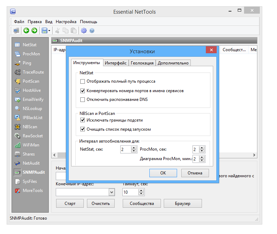This screenshot has height=234, width=277.
Task: Select the SNMPAudit tool in sidebar
Action: tap(30, 172)
